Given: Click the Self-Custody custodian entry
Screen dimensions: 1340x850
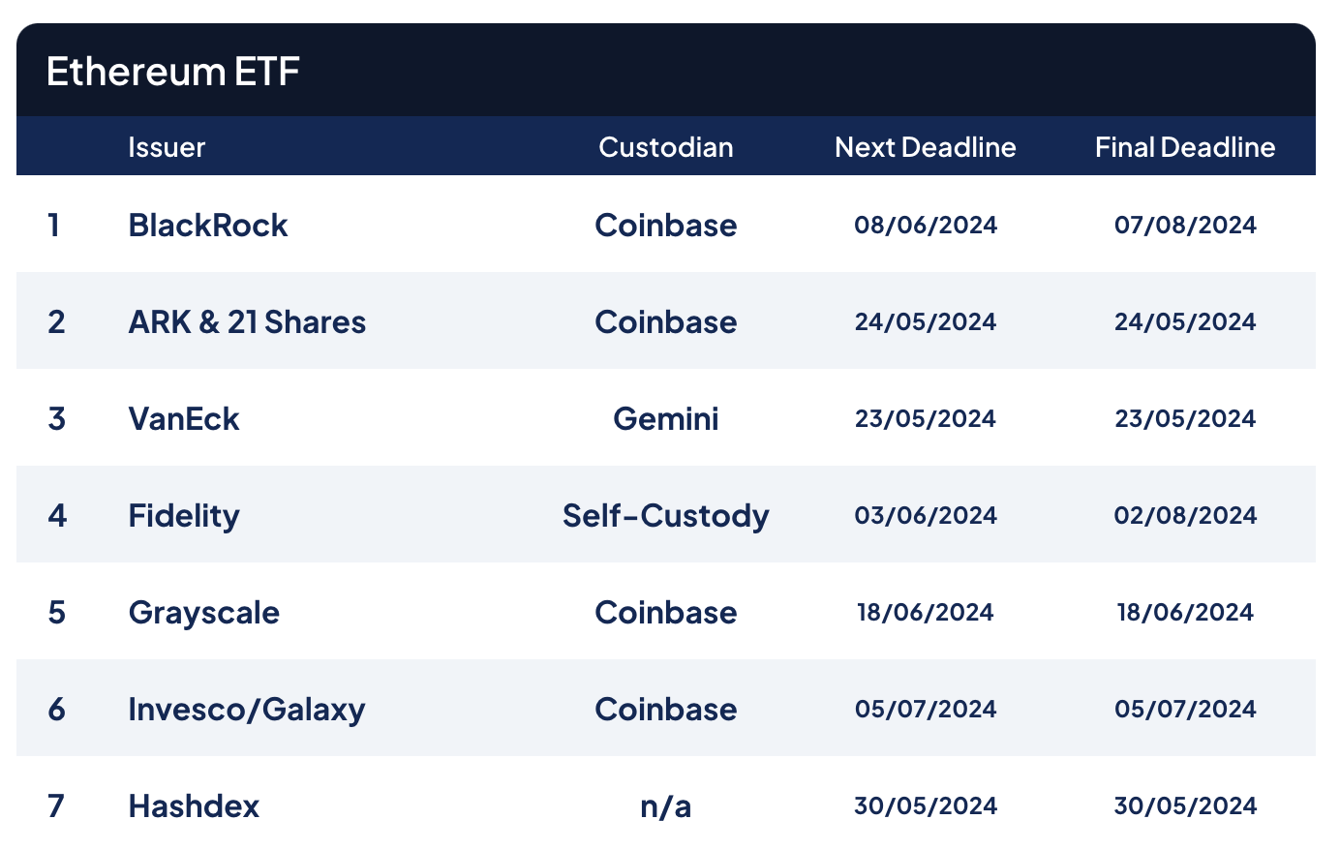Looking at the screenshot, I should [665, 516].
